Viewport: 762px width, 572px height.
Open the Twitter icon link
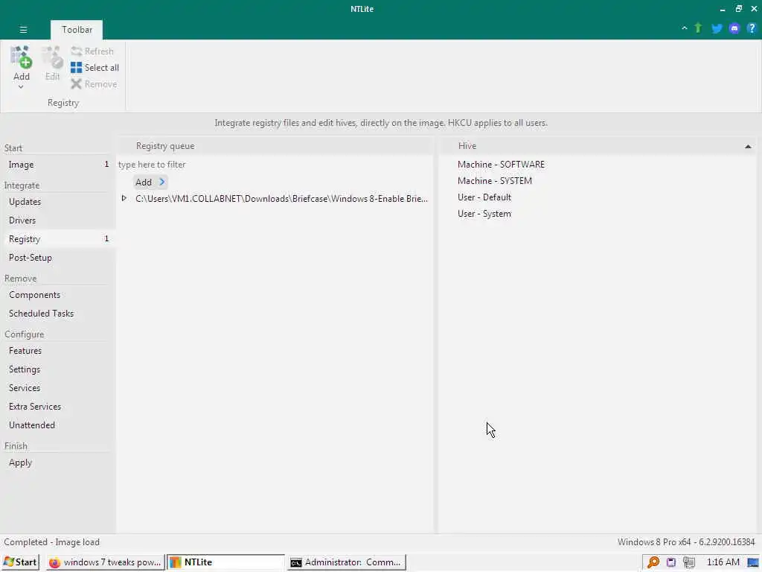pyautogui.click(x=717, y=29)
